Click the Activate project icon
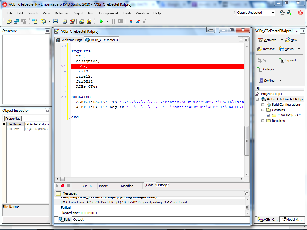The height and width of the screenshot is (230, 307). click(x=261, y=40)
